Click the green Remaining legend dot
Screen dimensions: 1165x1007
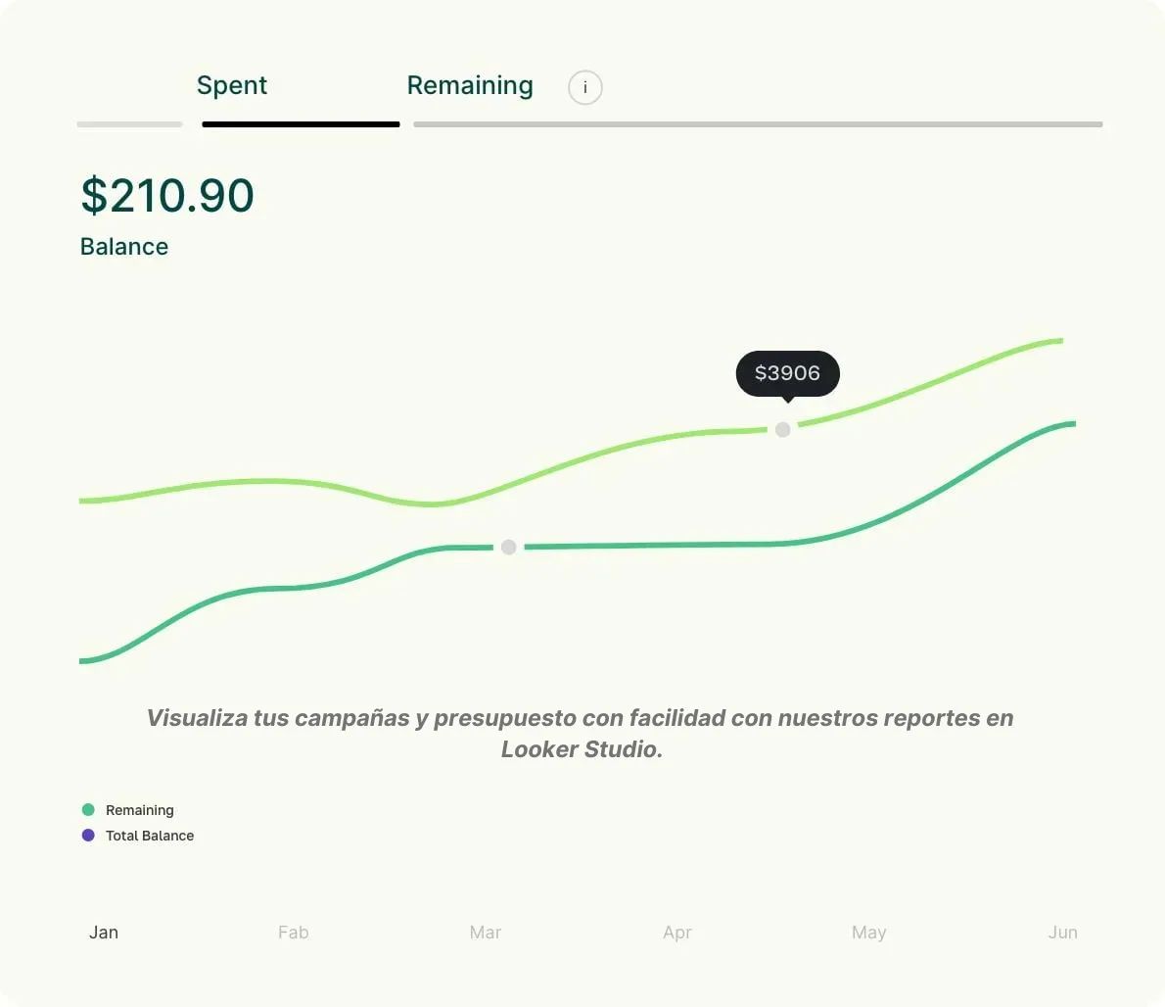pyautogui.click(x=88, y=810)
